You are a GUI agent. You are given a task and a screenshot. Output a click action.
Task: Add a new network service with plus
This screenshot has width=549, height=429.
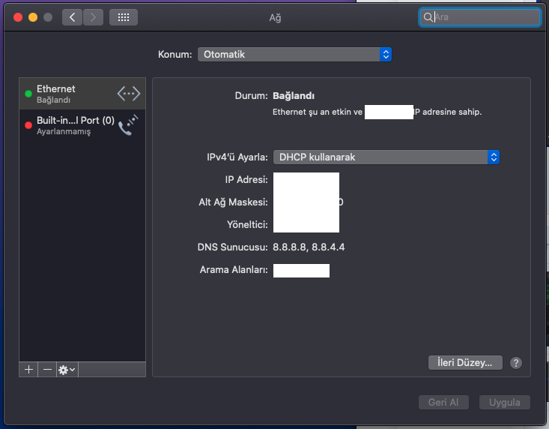28,370
